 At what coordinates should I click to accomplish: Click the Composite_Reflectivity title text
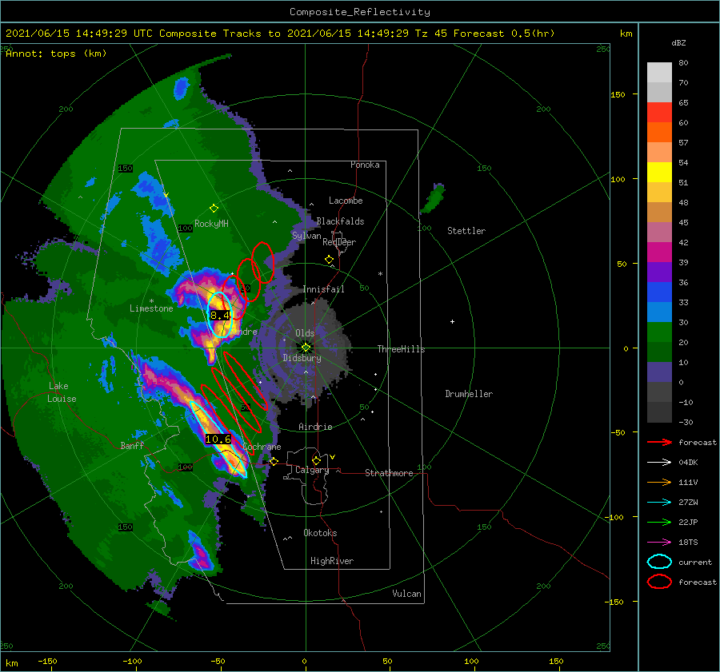click(x=360, y=12)
